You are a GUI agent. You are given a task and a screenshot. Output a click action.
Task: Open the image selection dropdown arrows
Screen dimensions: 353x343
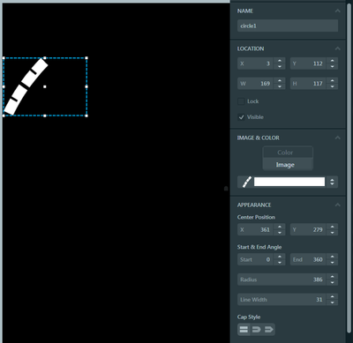[x=332, y=182]
